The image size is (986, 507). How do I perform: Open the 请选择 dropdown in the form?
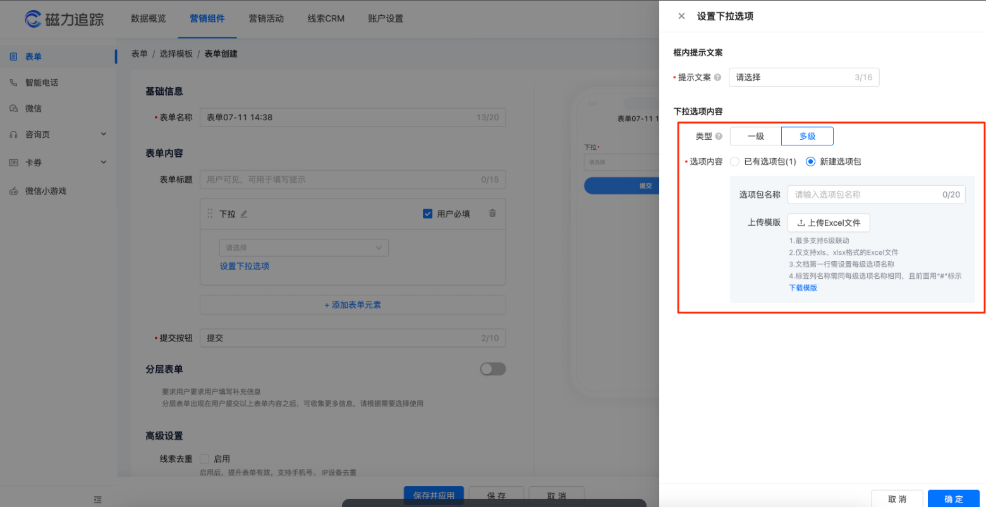point(303,247)
